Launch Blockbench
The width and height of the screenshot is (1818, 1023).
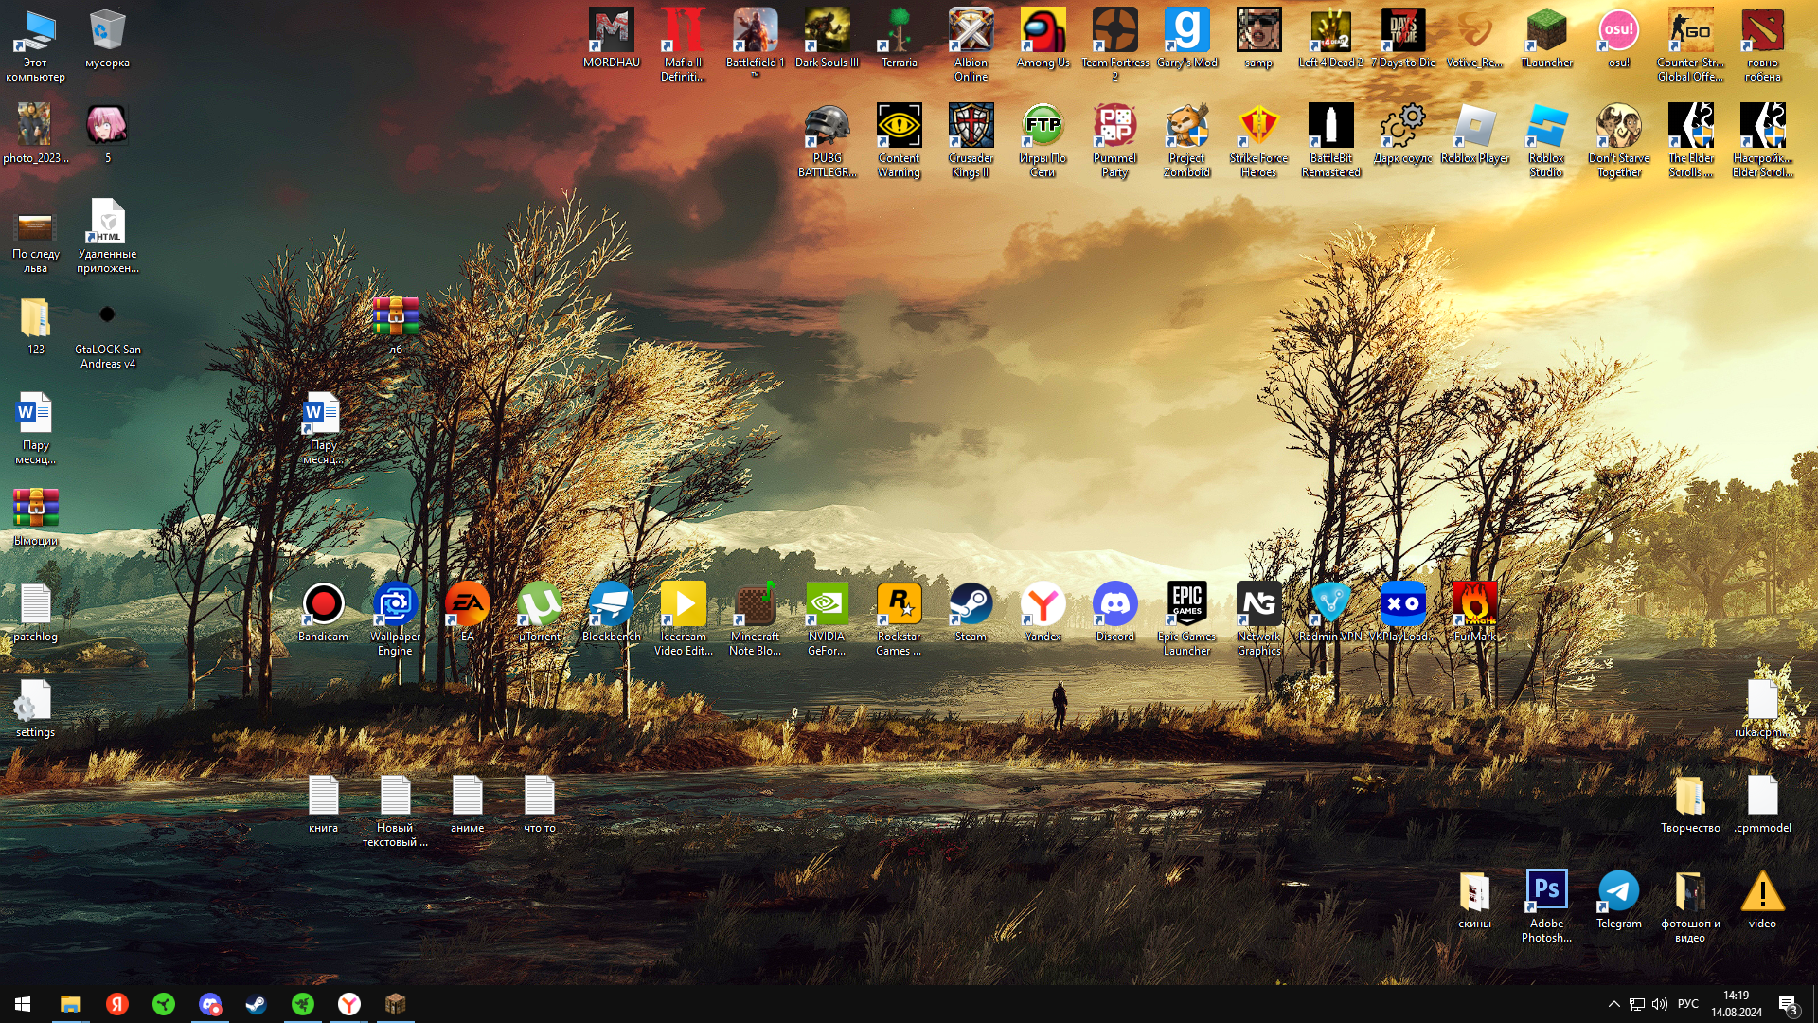[611, 613]
